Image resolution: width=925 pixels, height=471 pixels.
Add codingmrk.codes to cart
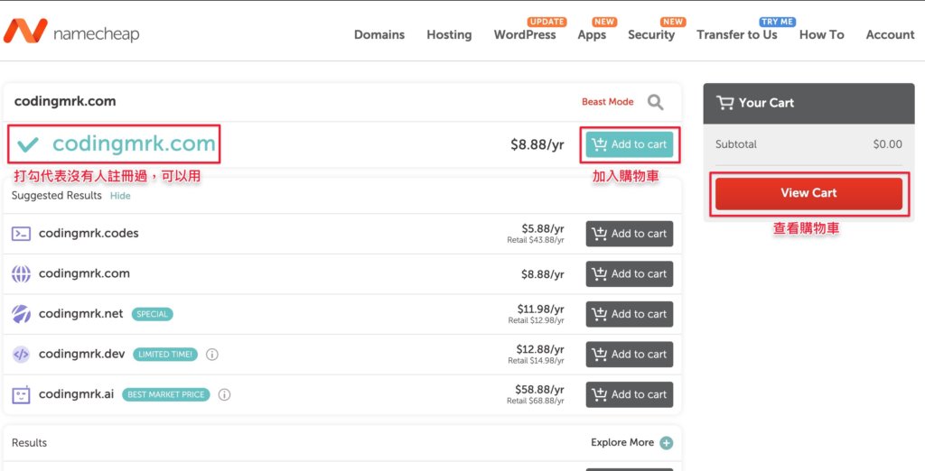click(x=630, y=234)
